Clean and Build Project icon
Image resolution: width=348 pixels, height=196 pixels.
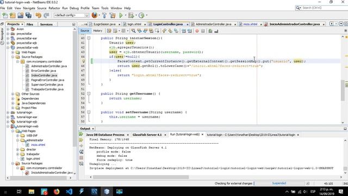(113, 15)
